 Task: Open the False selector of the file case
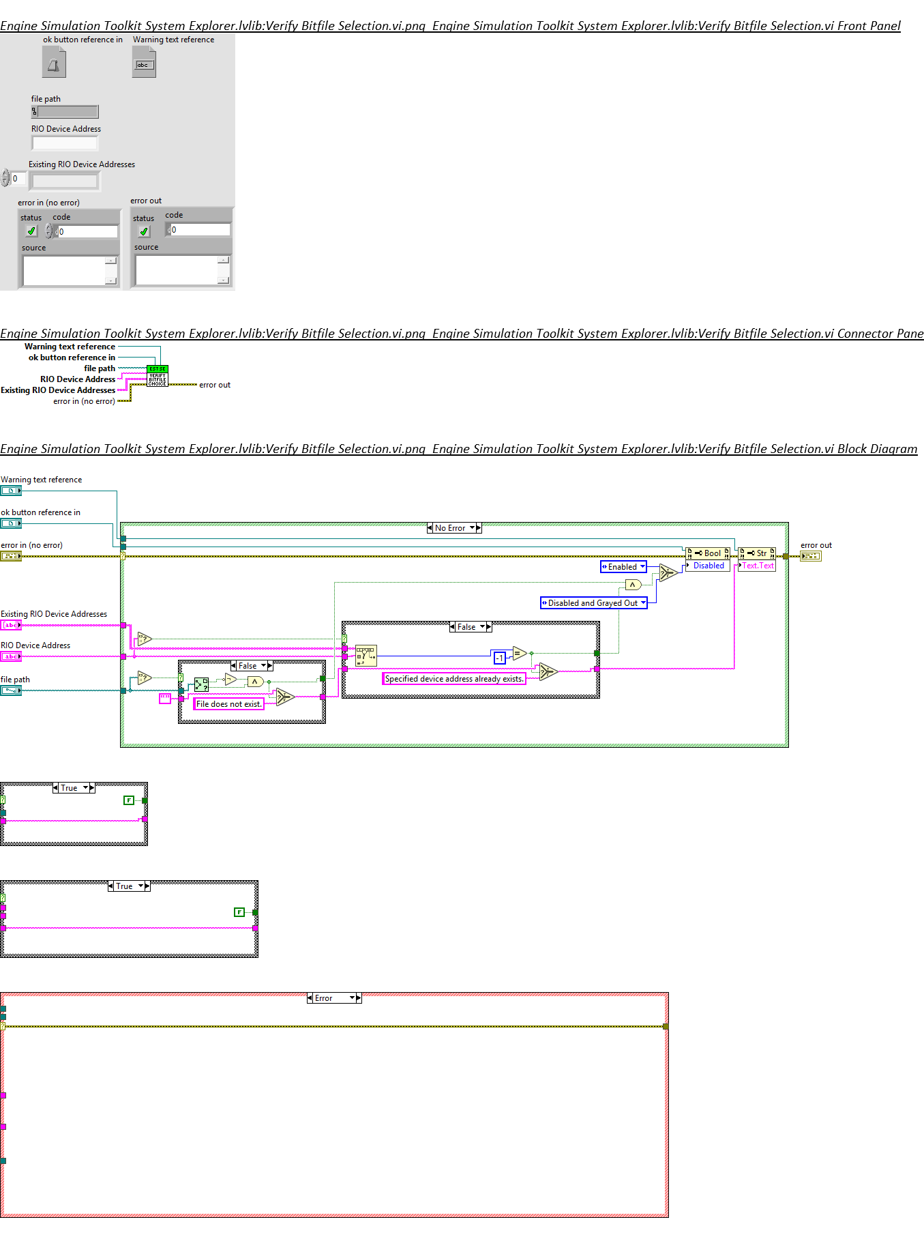pos(263,666)
